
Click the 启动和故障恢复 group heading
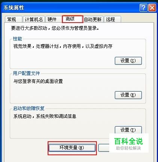[29, 108]
